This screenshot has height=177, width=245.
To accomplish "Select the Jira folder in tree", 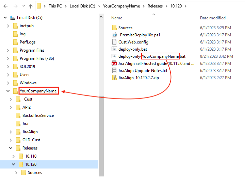I will (25, 124).
